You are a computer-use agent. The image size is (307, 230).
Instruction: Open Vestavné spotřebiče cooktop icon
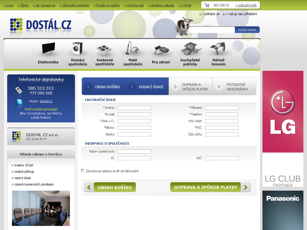(x=104, y=49)
